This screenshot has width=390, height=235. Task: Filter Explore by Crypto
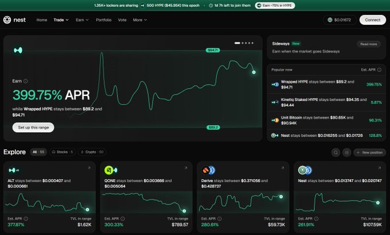coord(92,152)
